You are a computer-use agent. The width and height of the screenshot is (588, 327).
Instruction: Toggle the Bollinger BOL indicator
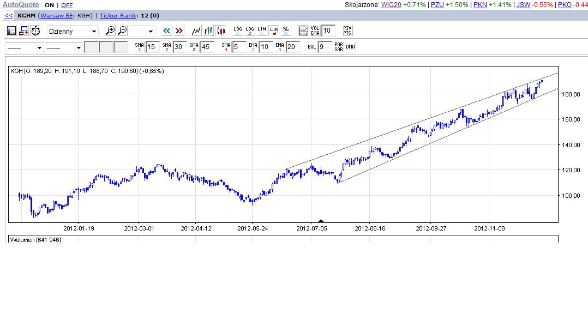[311, 47]
